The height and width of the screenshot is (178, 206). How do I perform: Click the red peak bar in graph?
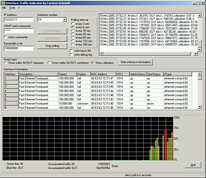pyautogui.click(x=165, y=145)
